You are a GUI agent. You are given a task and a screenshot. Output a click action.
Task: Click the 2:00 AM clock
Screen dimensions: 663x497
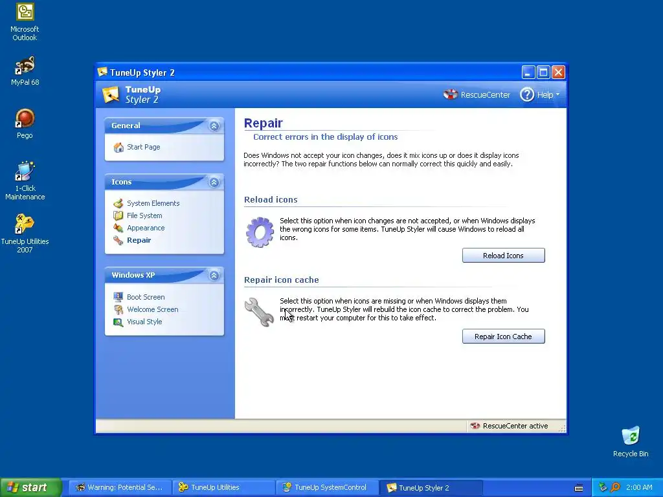[639, 487]
